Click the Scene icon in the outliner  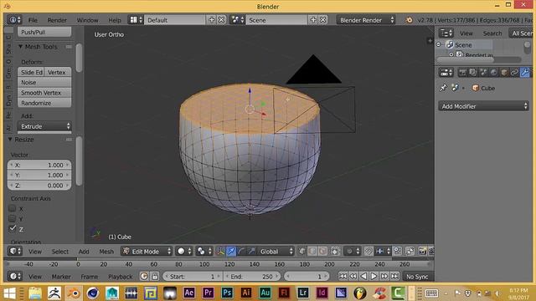[450, 44]
